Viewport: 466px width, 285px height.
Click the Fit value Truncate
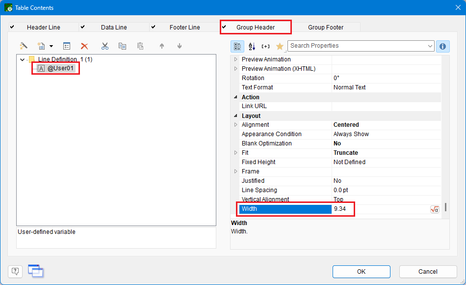[x=346, y=153]
